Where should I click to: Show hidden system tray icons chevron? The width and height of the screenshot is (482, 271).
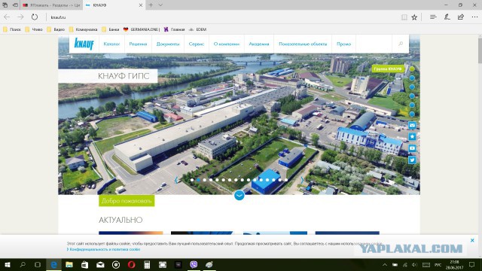tap(385, 264)
